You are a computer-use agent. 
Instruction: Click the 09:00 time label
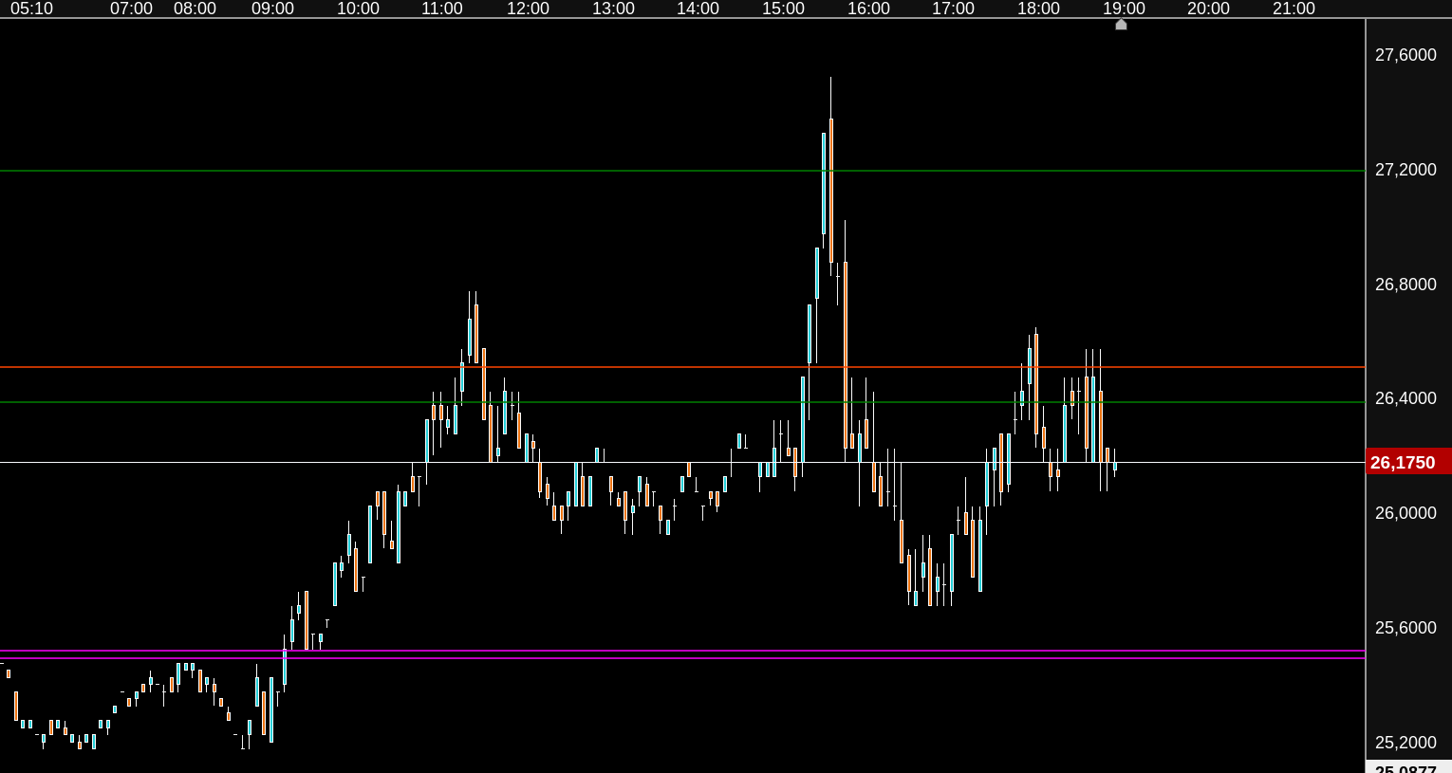272,9
